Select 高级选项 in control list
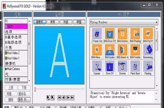This screenshot has width=164, height=108. (x=16, y=42)
